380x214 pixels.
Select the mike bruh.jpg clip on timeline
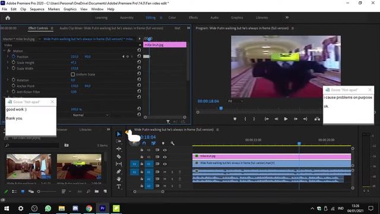[x=272, y=156]
